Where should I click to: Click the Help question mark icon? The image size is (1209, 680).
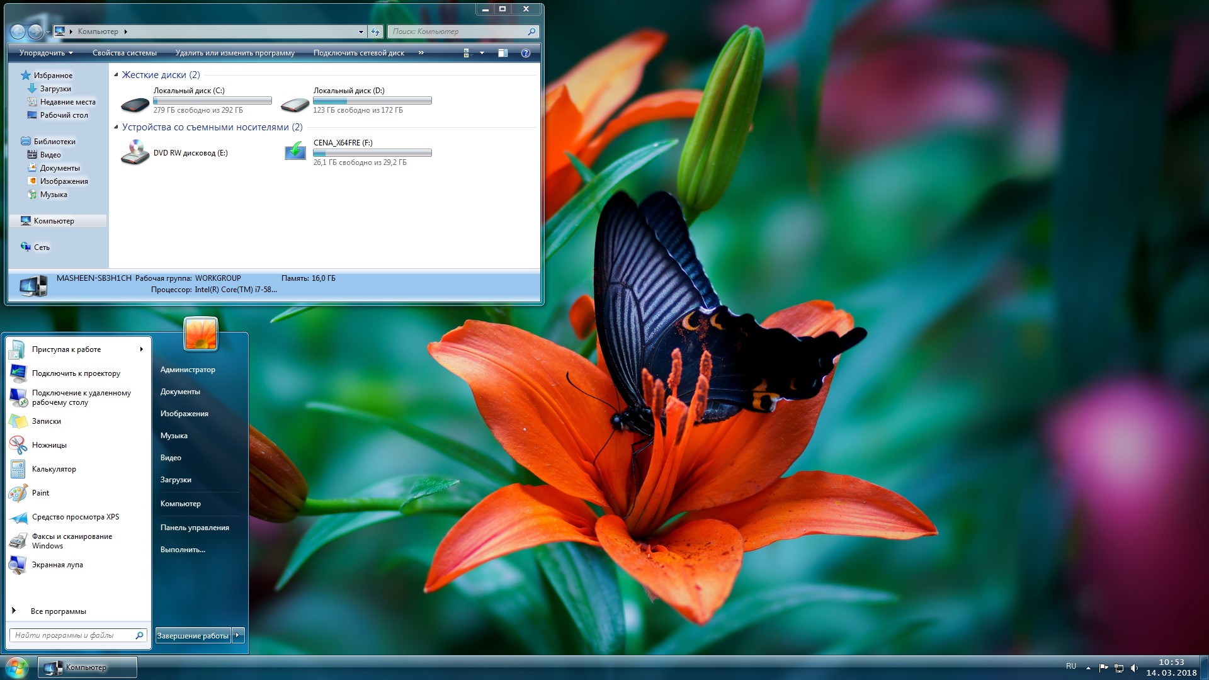(526, 53)
